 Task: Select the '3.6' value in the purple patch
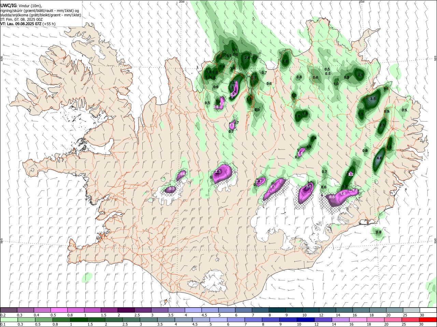pyautogui.click(x=309, y=186)
